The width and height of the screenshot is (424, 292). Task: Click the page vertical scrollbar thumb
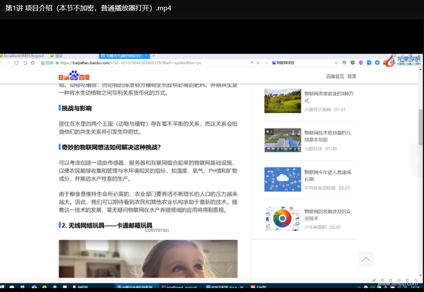click(x=421, y=127)
